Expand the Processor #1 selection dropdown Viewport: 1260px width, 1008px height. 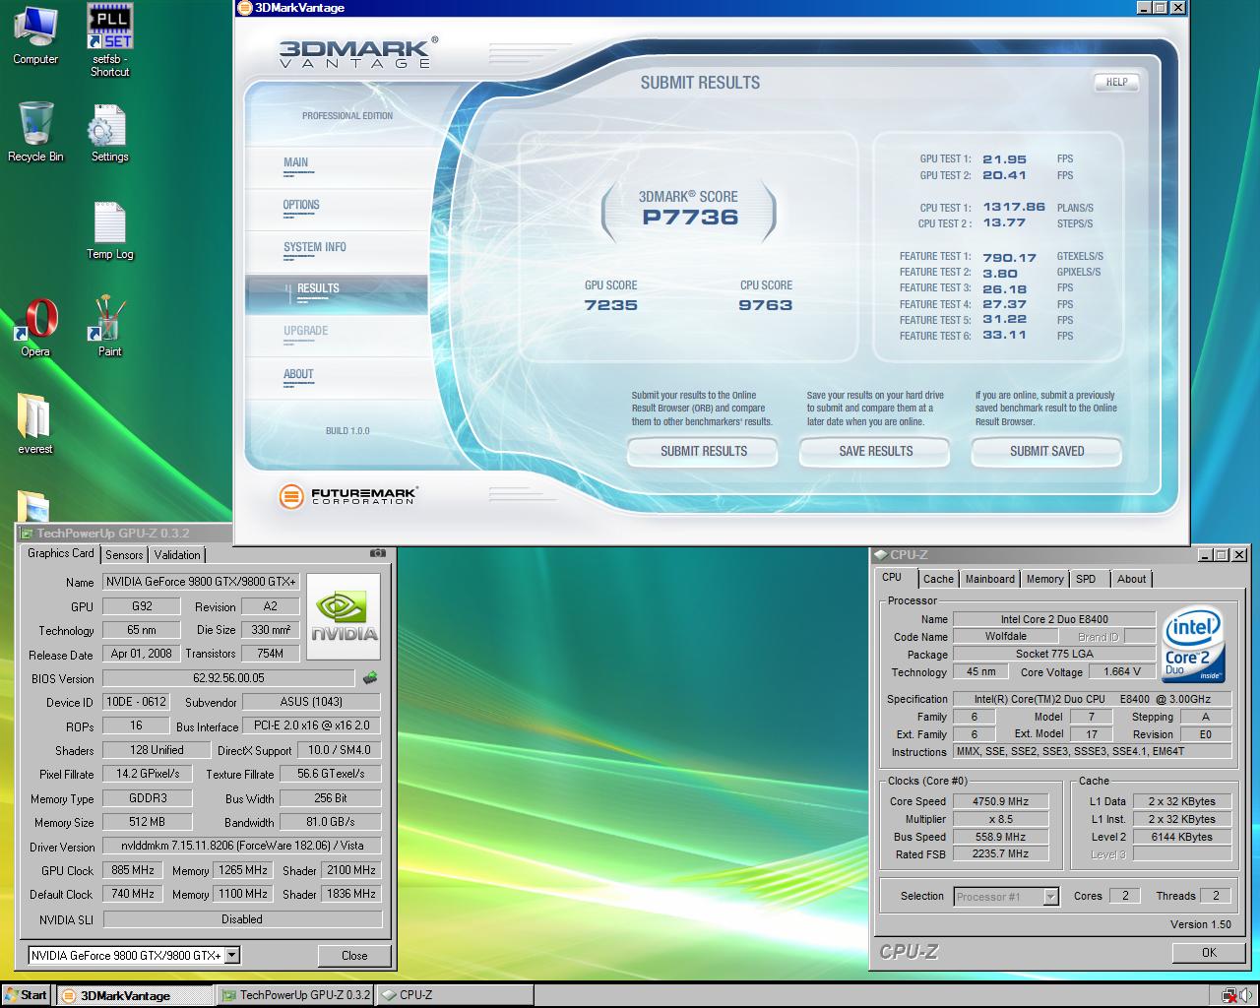(1050, 896)
